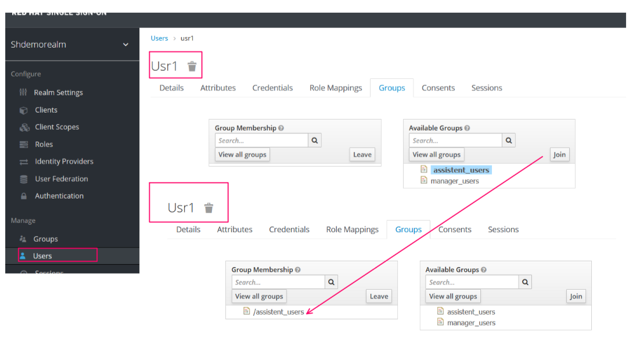Select /assistent_users in lower Group Membership
Screen dimensions: 633x356
[278, 312]
